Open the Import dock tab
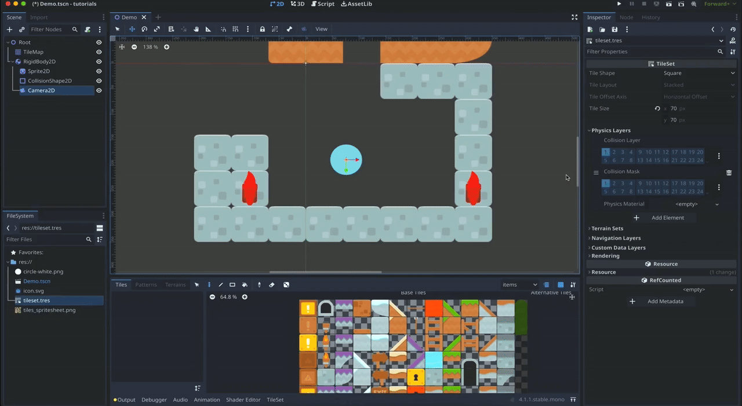The image size is (742, 406). [39, 17]
